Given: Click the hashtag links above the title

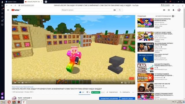Looking at the screenshot, I should coord(23,87).
